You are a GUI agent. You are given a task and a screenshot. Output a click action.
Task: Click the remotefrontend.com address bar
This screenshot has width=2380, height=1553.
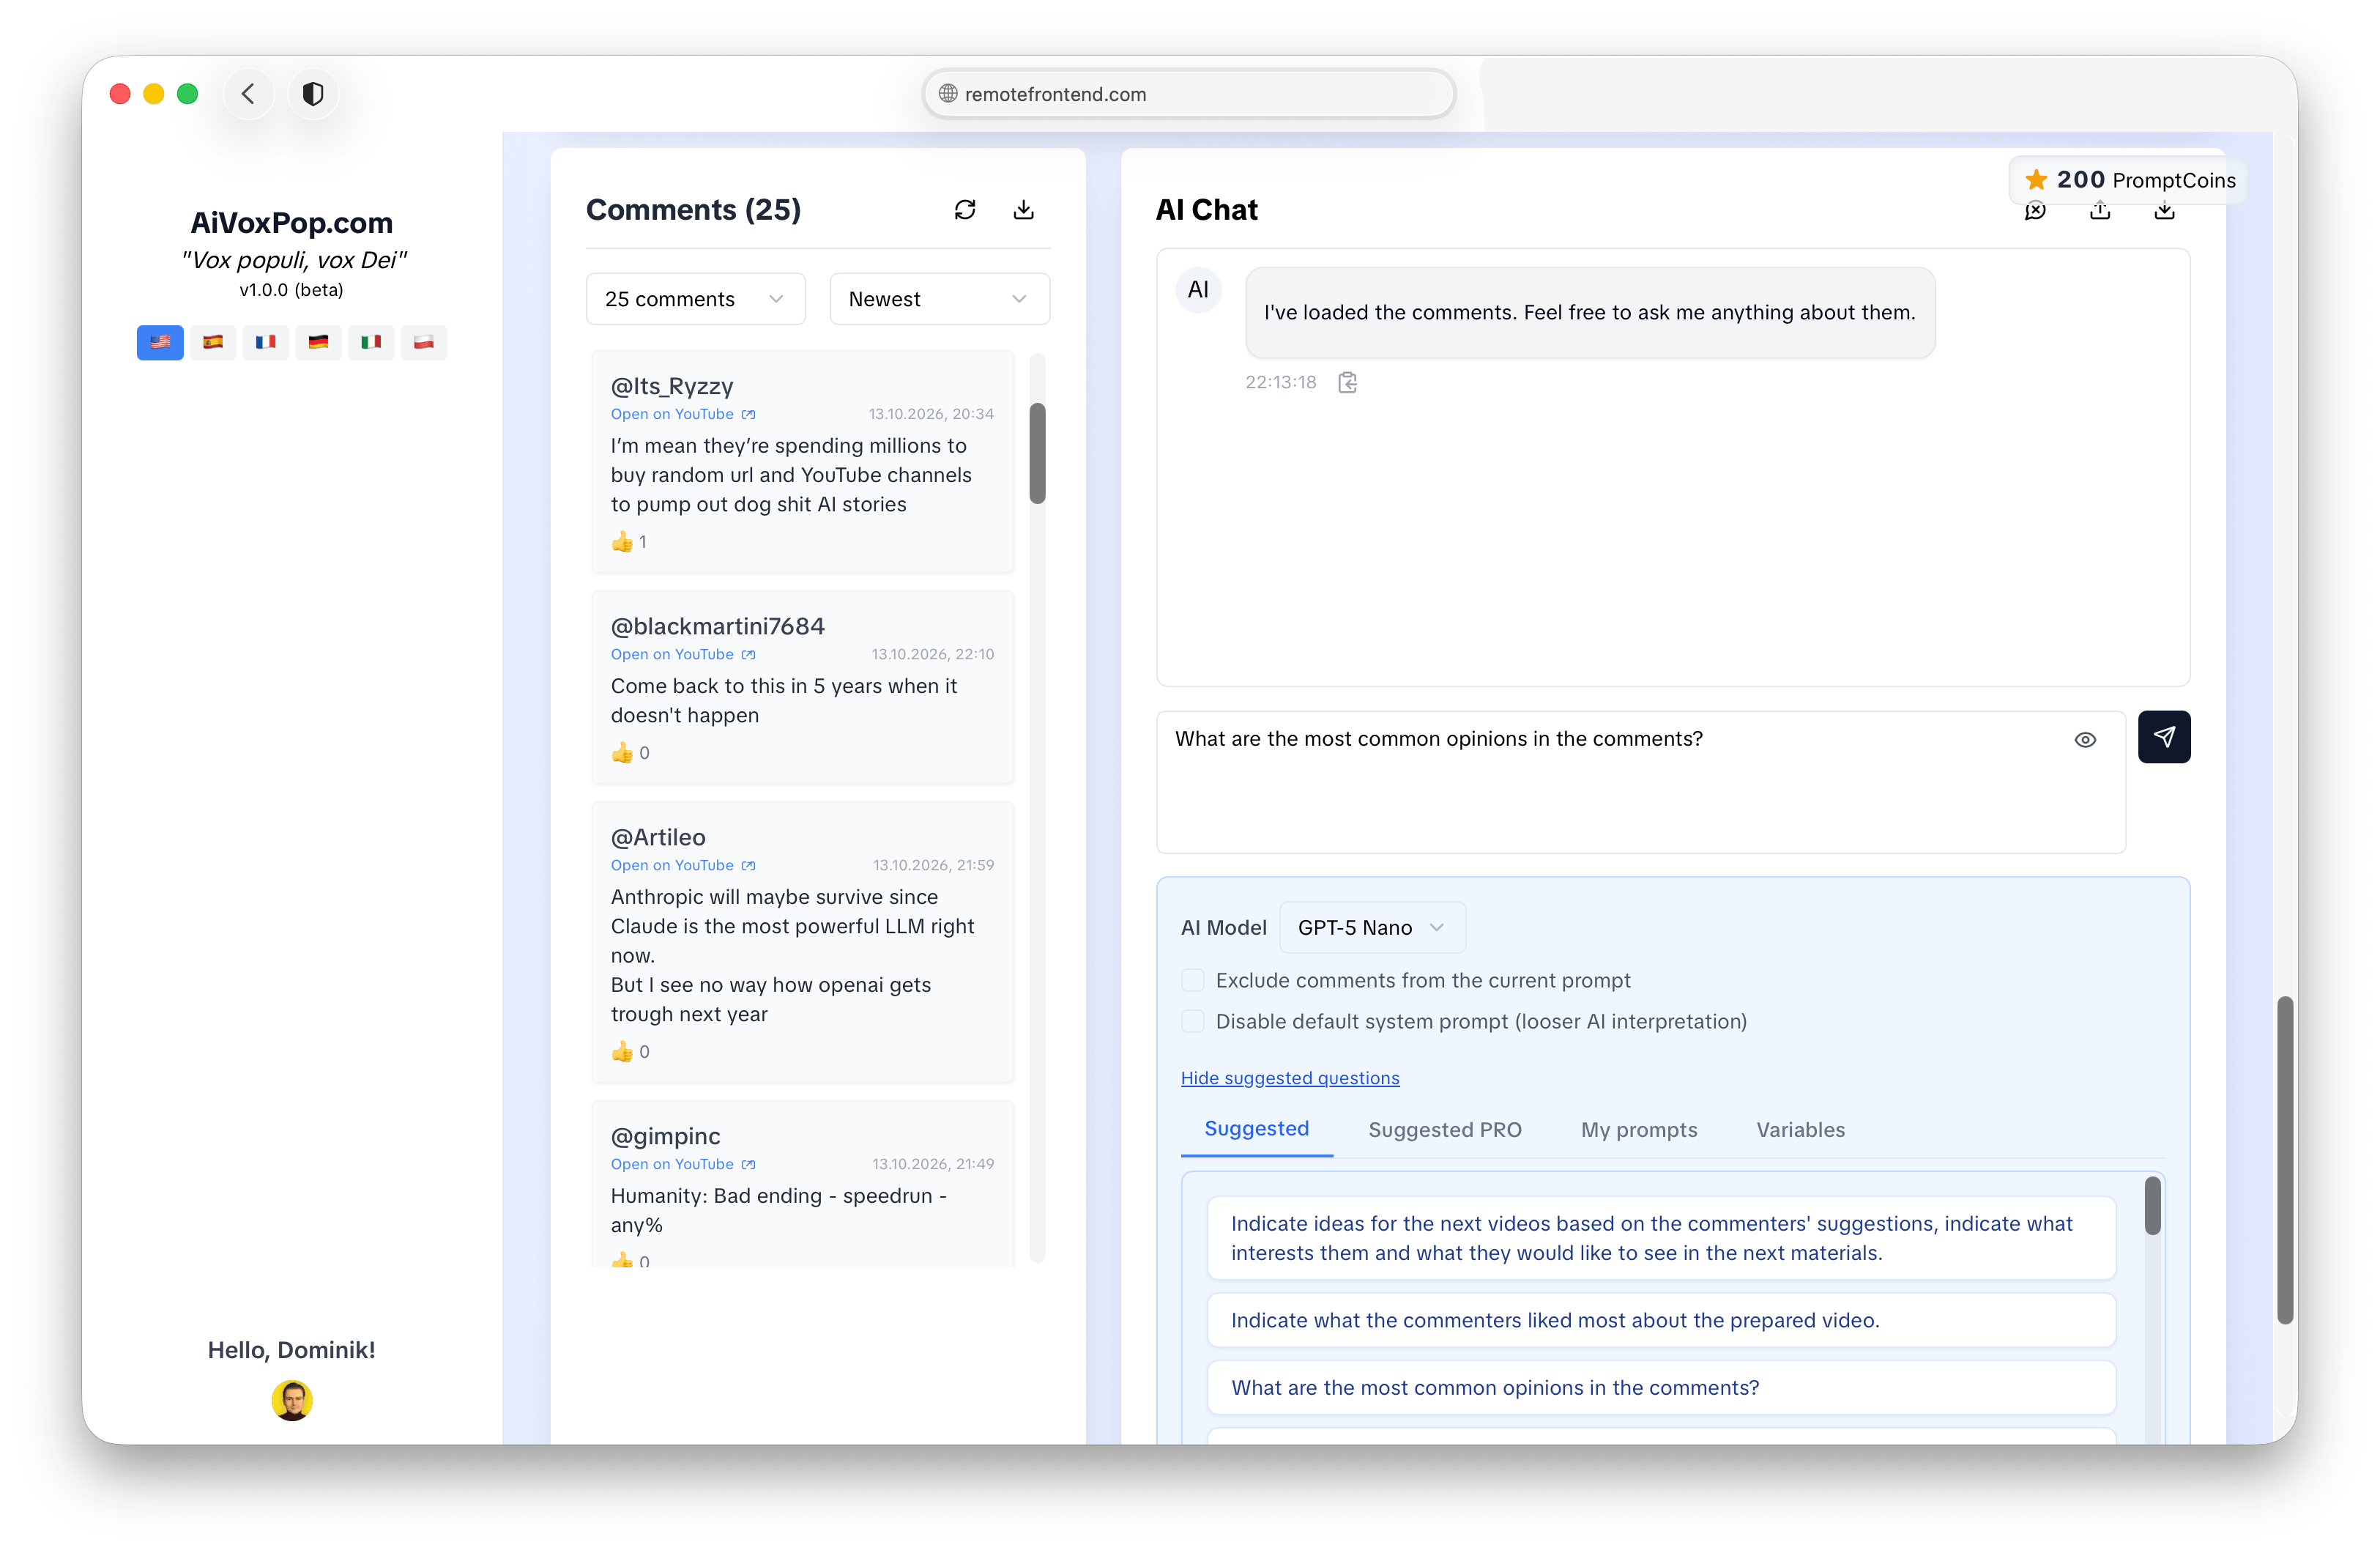click(1188, 94)
